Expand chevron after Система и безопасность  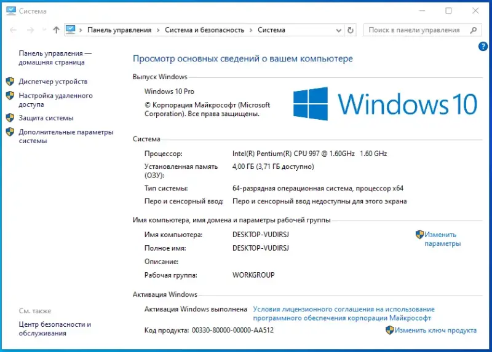[251, 30]
